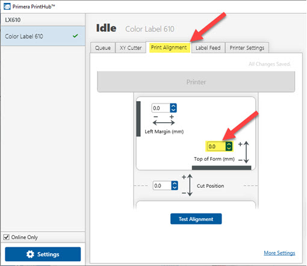Screen dimensions: 307x266
Task: Switch to the XY Cutter tab
Action: pyautogui.click(x=131, y=48)
